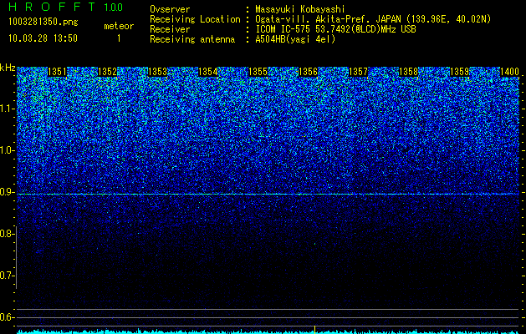Viewport: 526px width, 334px height.
Task: Click the meteor count value 1
Action: (x=119, y=38)
